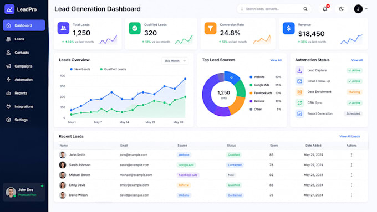Click the LeadPro logo icon
This screenshot has width=377, height=212.
point(9,9)
